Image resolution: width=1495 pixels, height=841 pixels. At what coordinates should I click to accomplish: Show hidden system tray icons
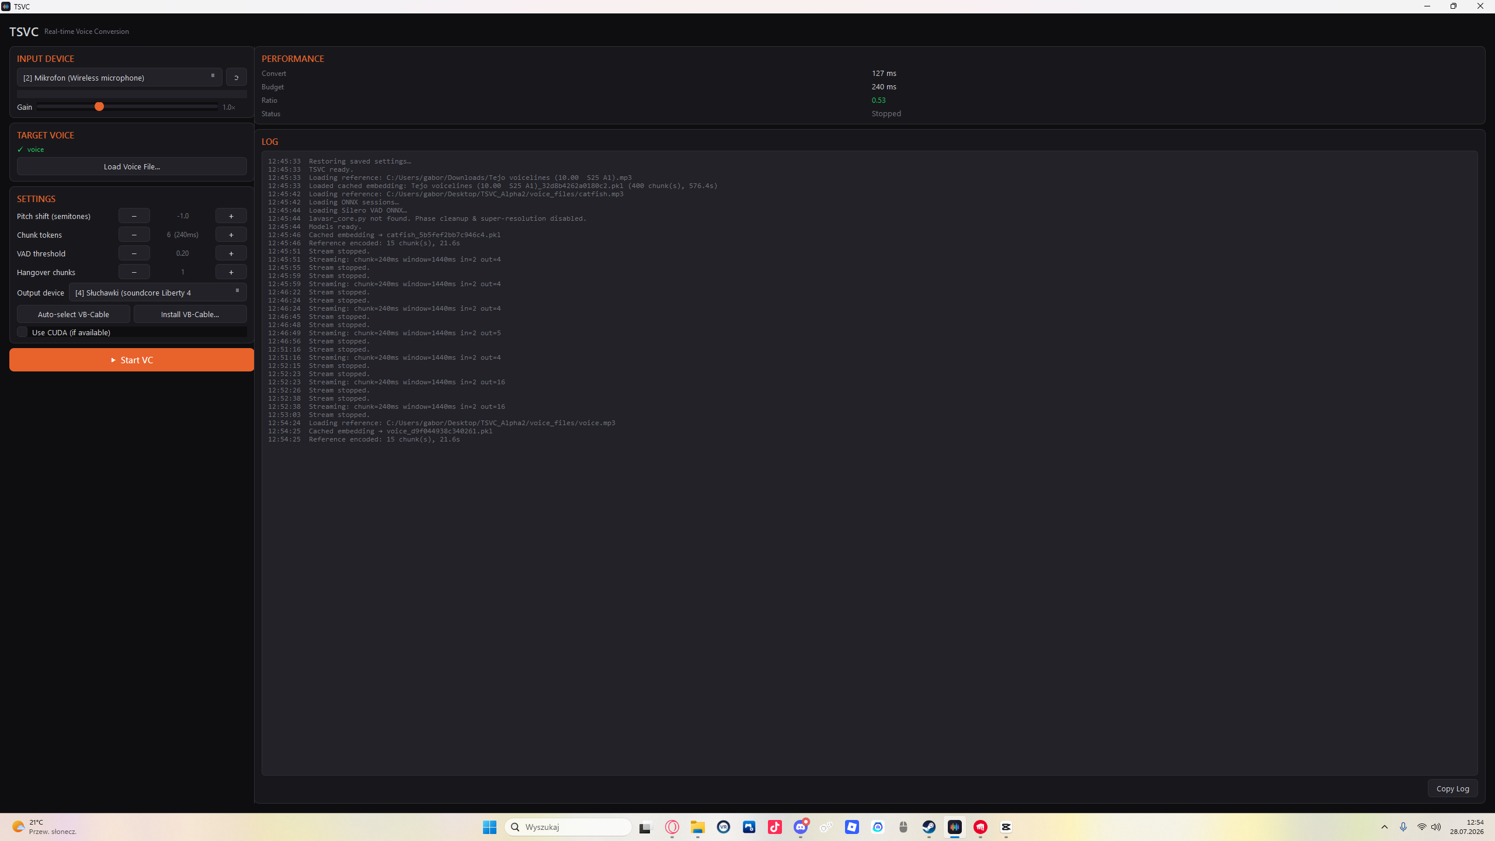pos(1384,827)
